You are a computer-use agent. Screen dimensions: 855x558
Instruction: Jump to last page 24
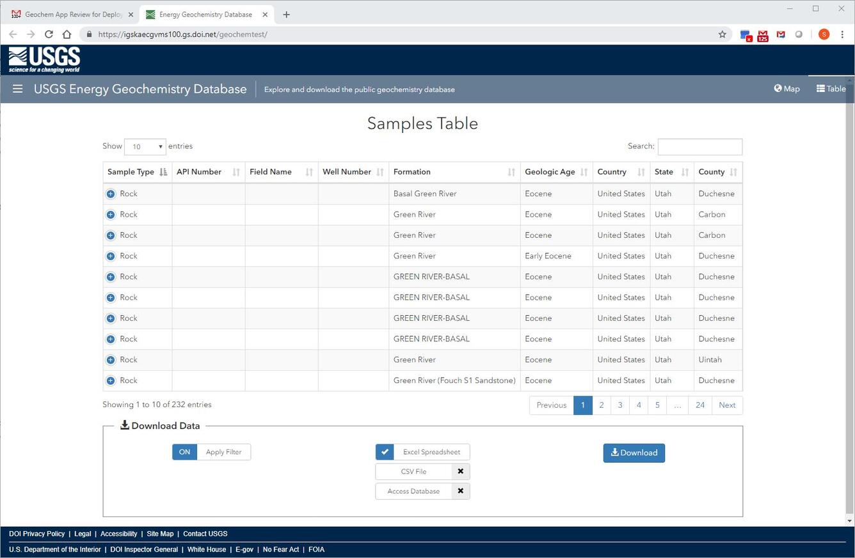click(x=700, y=405)
